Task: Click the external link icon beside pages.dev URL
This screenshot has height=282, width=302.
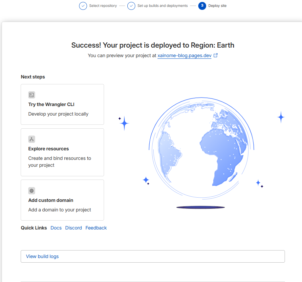Action: (216, 55)
